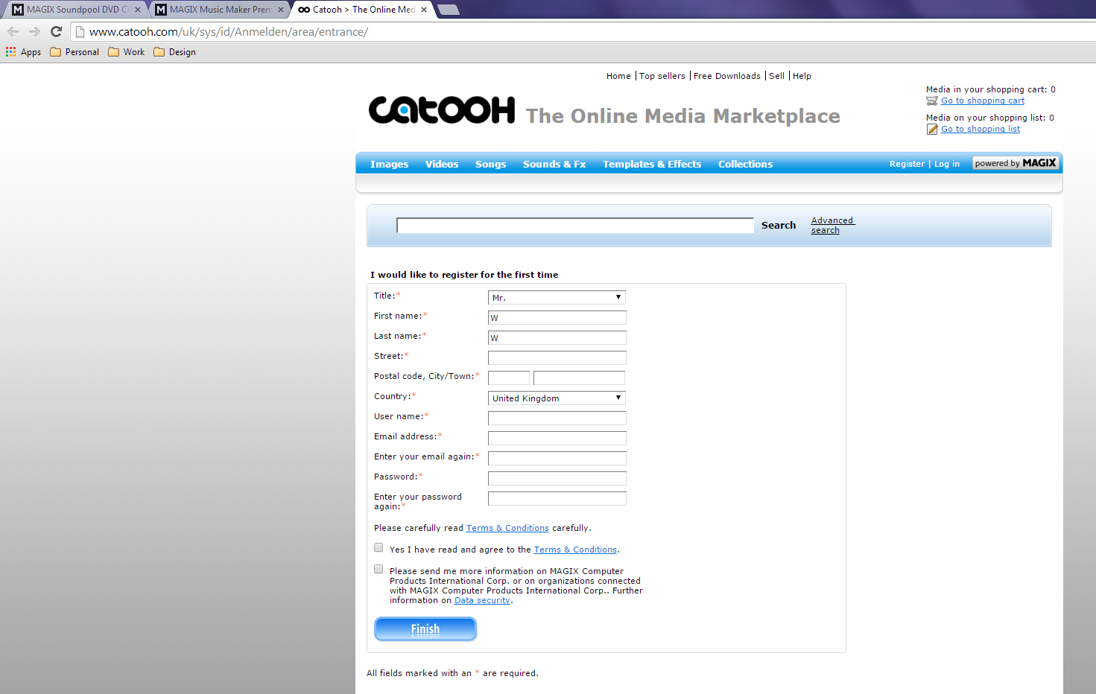Open Terms & Conditions link after 'carefully read'
The width and height of the screenshot is (1096, 694).
(507, 528)
